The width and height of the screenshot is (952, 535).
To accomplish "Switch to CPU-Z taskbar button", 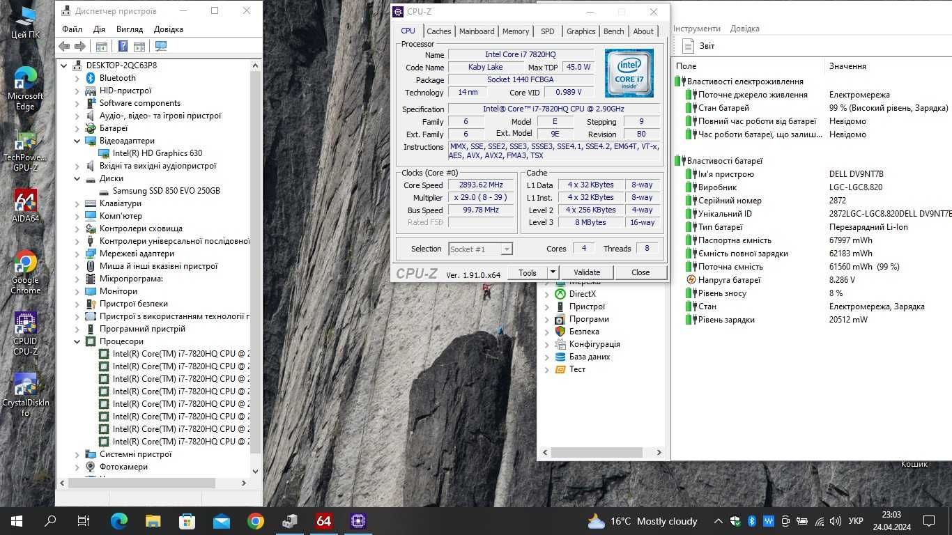I will 358,521.
